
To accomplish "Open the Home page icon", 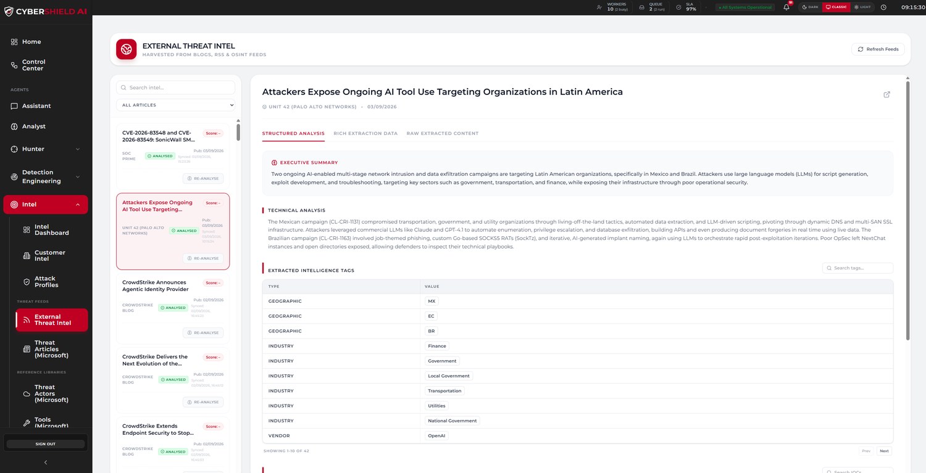I will [x=14, y=42].
